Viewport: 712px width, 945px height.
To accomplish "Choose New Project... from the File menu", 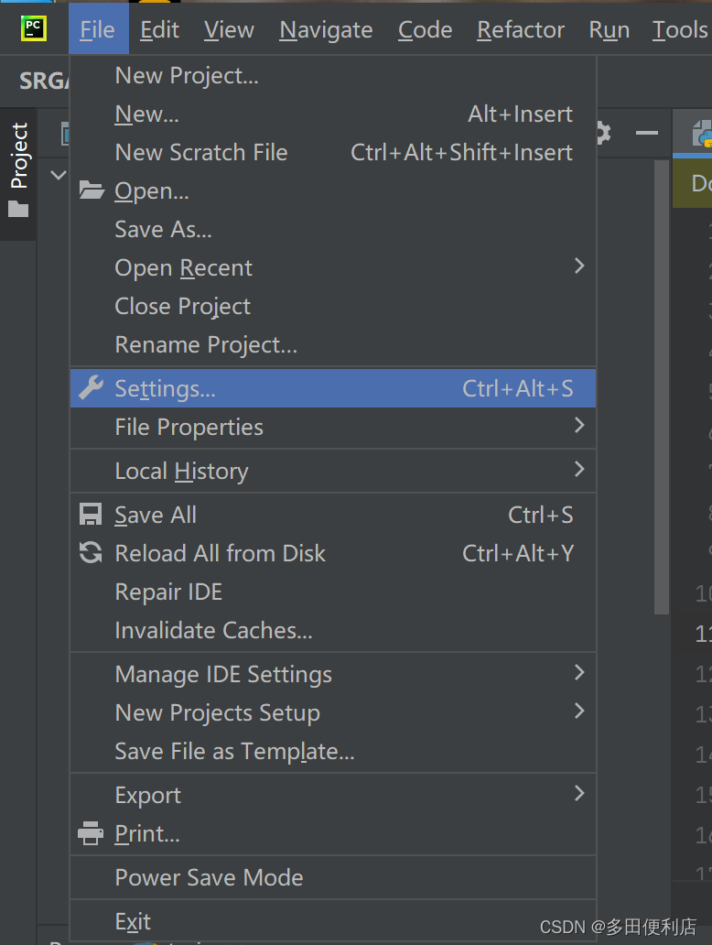I will pyautogui.click(x=333, y=76).
